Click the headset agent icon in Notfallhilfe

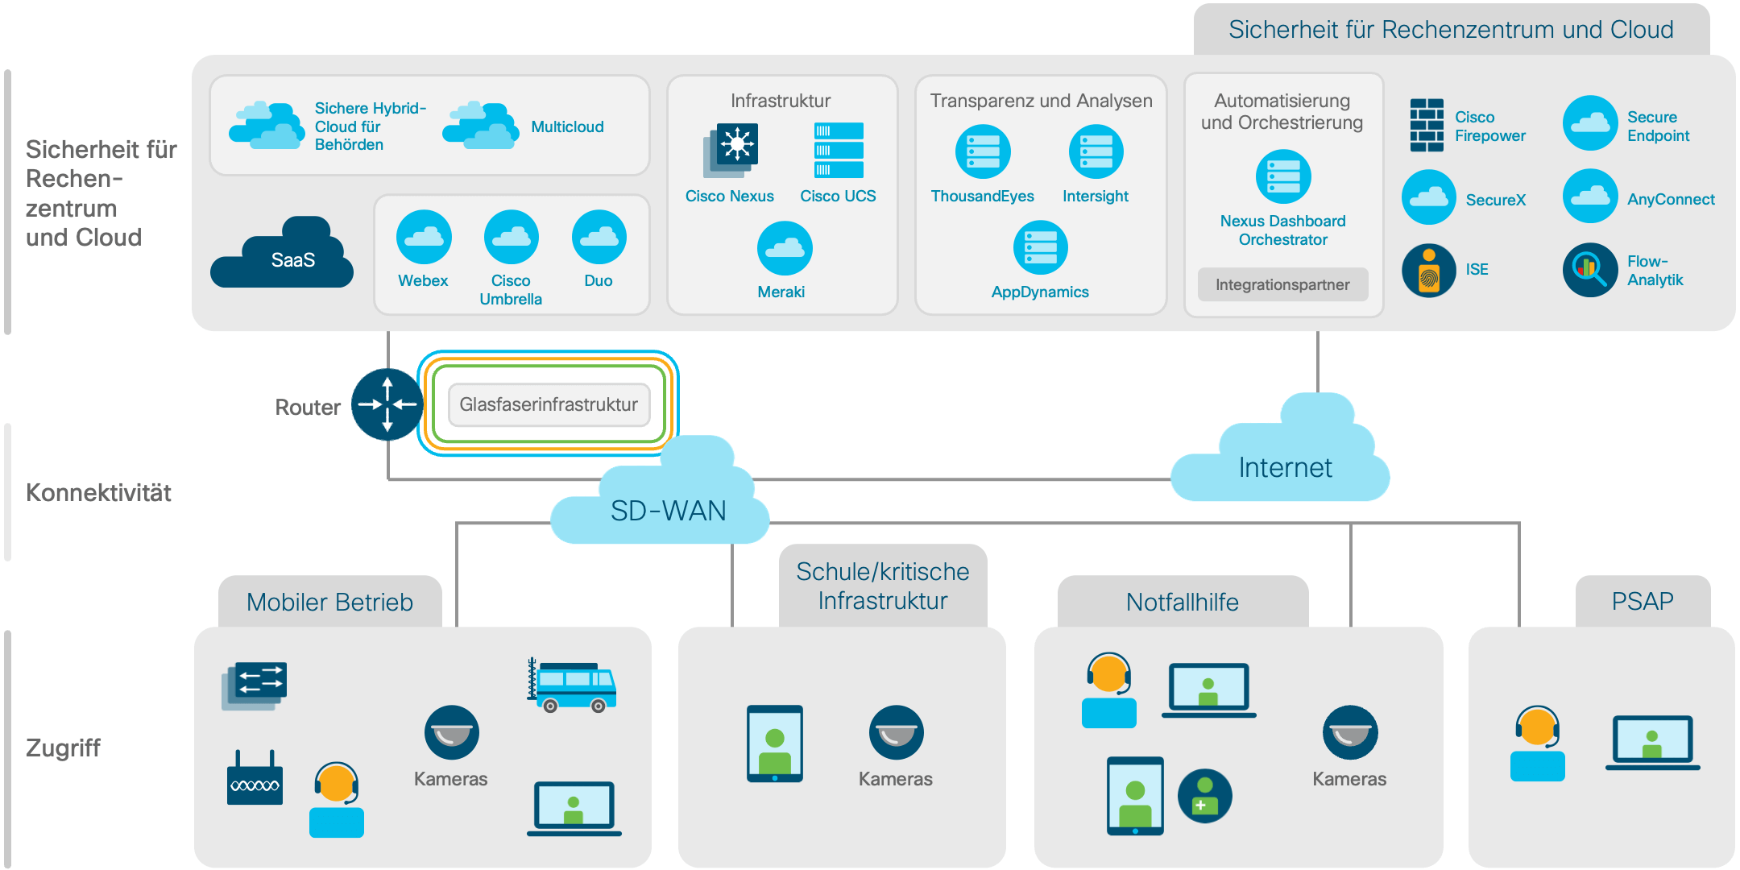click(1109, 690)
